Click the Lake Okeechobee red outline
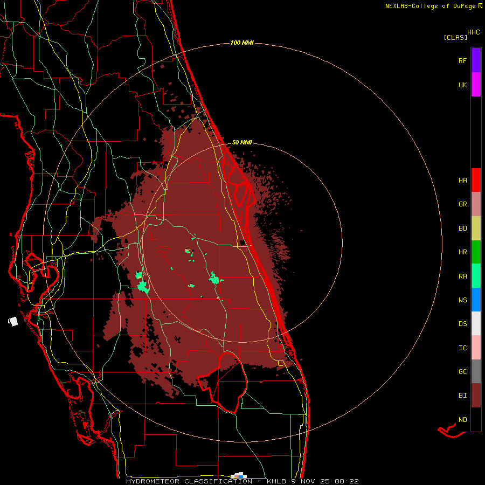The height and width of the screenshot is (485, 485). point(223,383)
